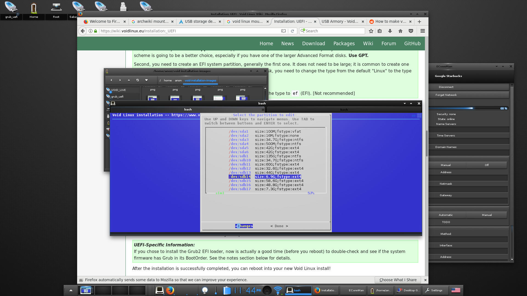Switch to archwiki mount tab
Image resolution: width=527 pixels, height=296 pixels.
pyautogui.click(x=153, y=22)
